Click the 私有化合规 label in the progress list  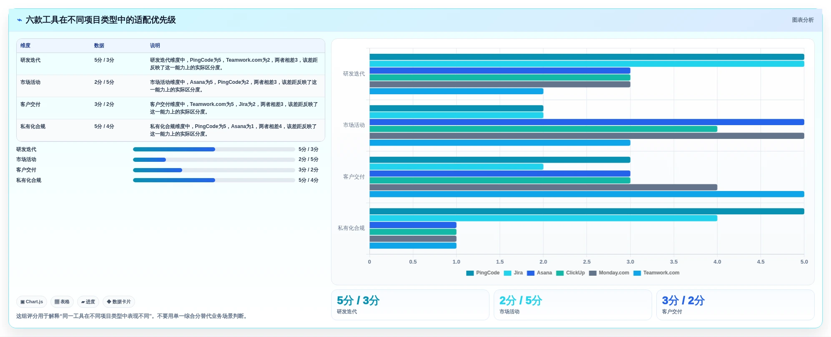29,180
